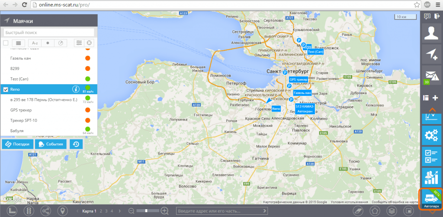Open the Автопарк fleet tile
The height and width of the screenshot is (217, 443).
pyautogui.click(x=431, y=199)
